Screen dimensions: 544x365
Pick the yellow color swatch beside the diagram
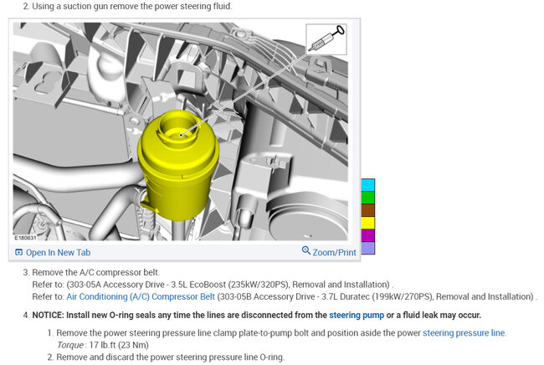368,223
